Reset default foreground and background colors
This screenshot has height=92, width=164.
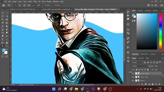click(x=3, y=54)
